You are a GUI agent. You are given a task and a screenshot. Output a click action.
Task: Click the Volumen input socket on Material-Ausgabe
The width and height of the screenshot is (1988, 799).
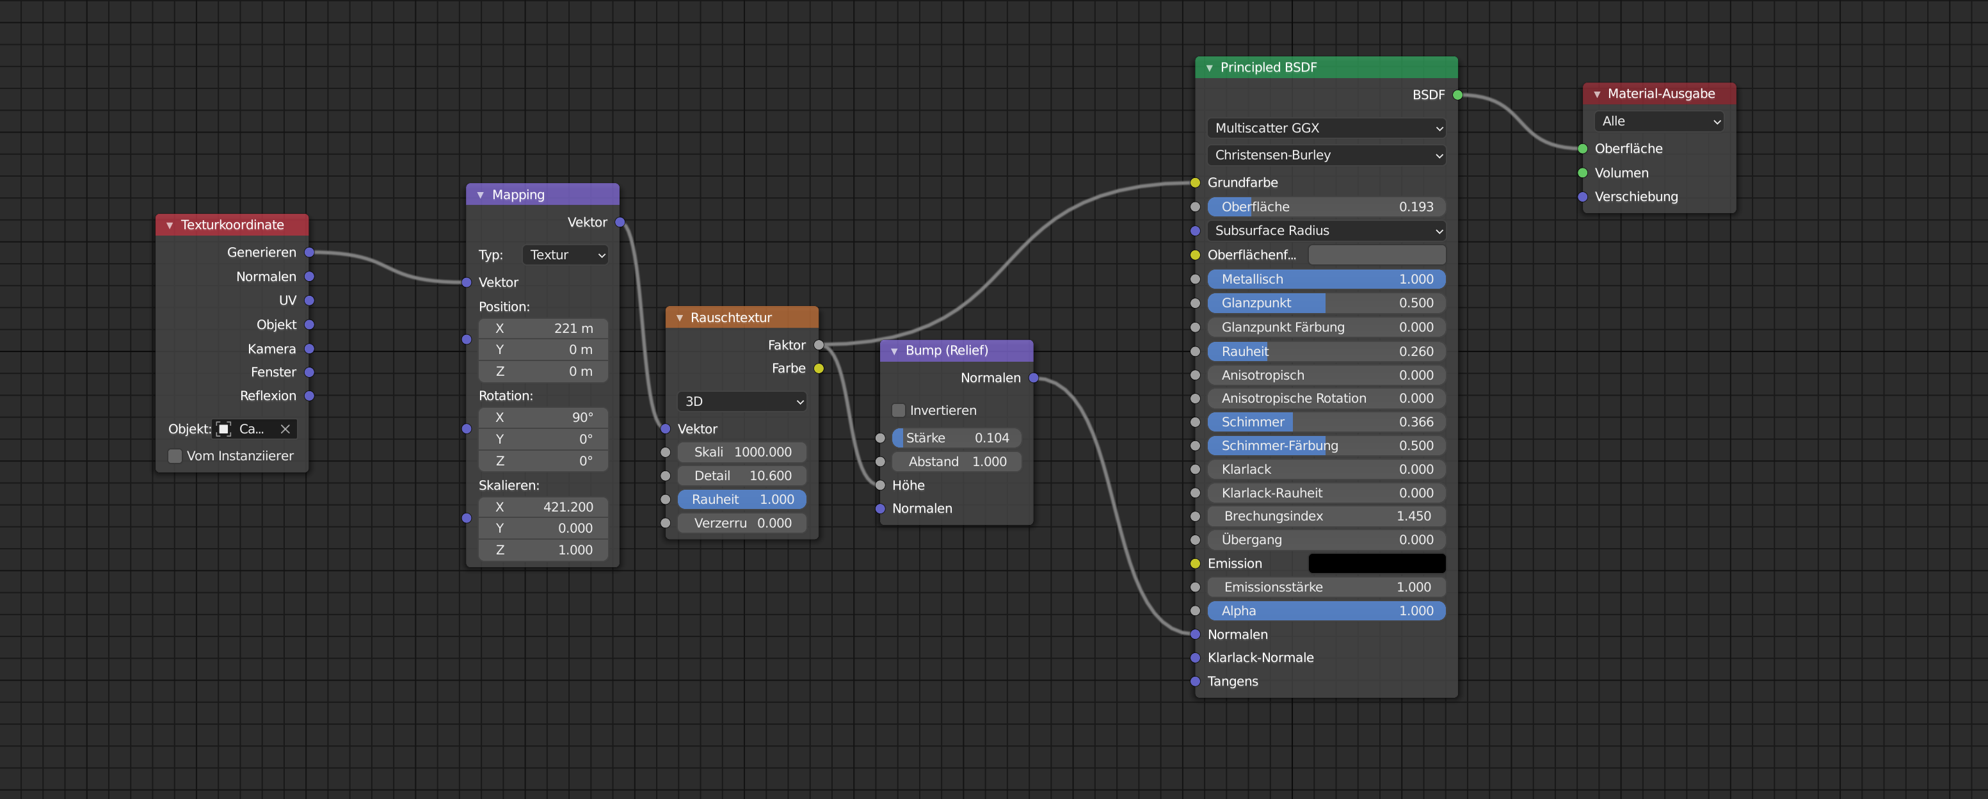[1583, 173]
